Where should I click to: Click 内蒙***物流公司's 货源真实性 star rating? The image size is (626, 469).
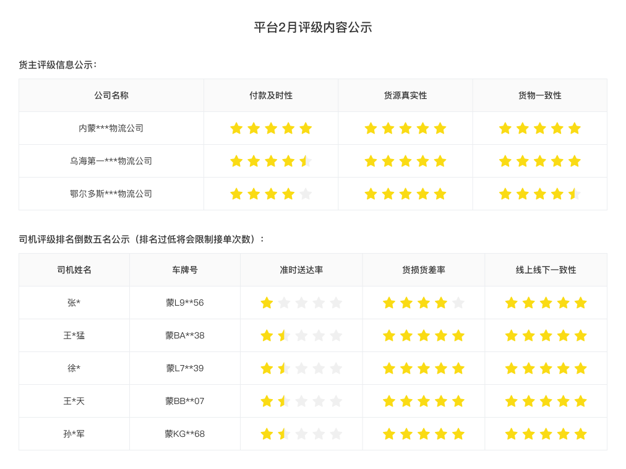pyautogui.click(x=405, y=128)
